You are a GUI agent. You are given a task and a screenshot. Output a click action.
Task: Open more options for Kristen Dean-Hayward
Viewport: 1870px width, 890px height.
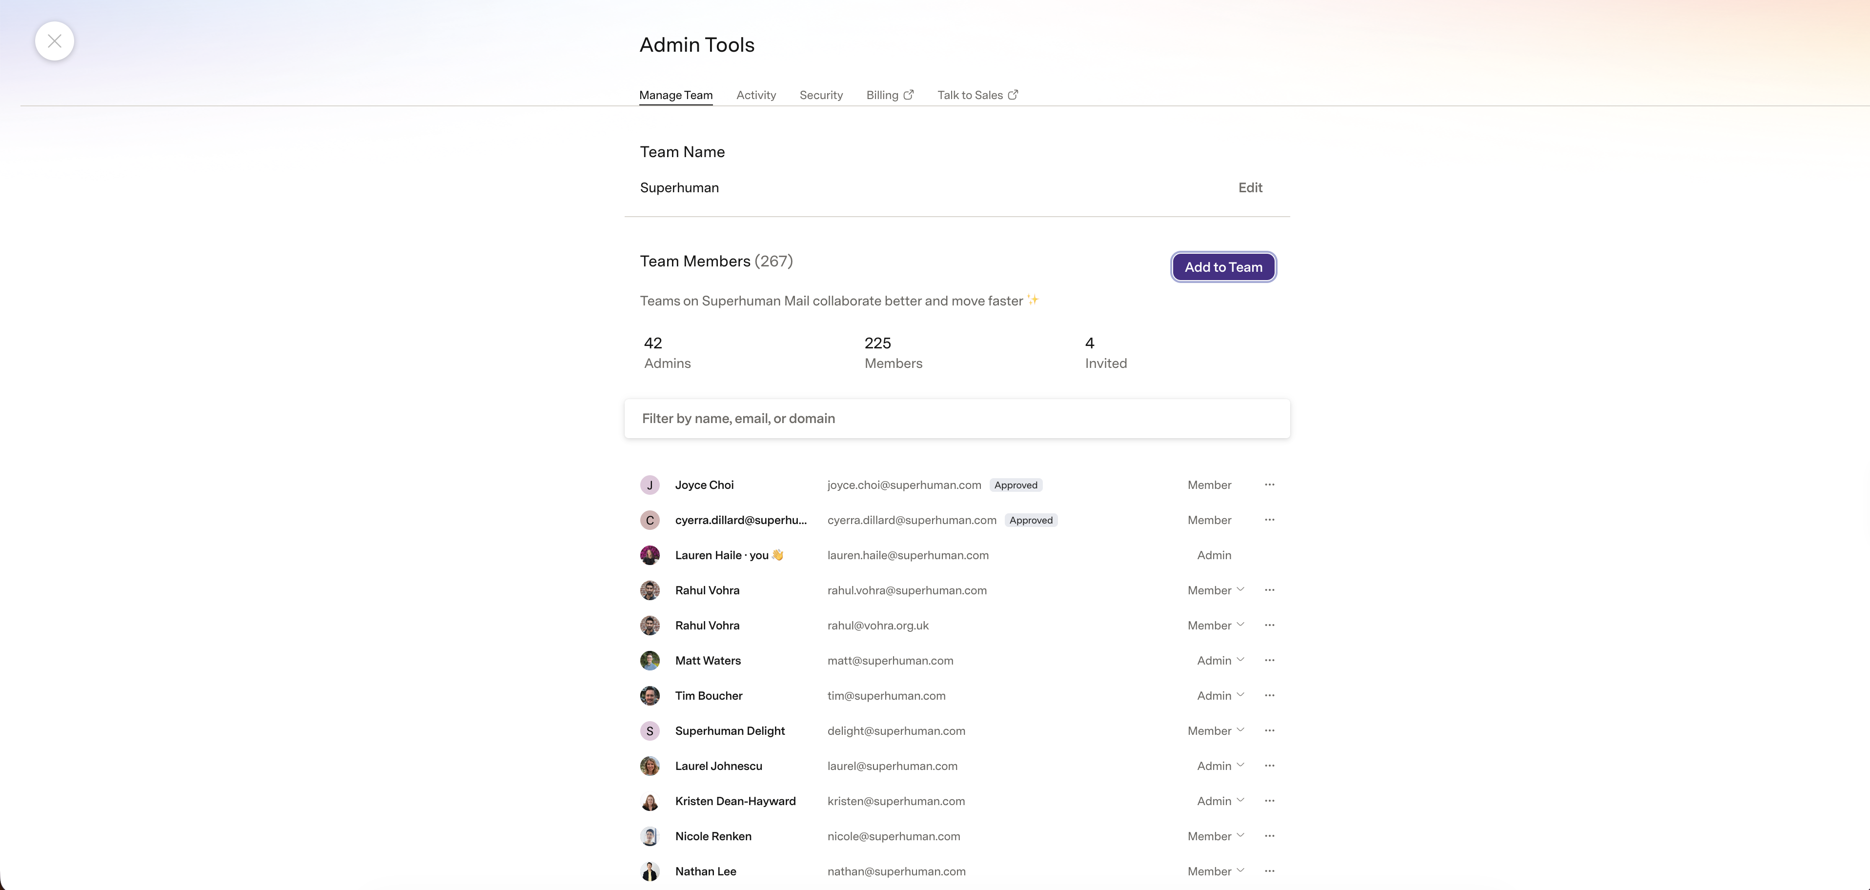pyautogui.click(x=1269, y=801)
